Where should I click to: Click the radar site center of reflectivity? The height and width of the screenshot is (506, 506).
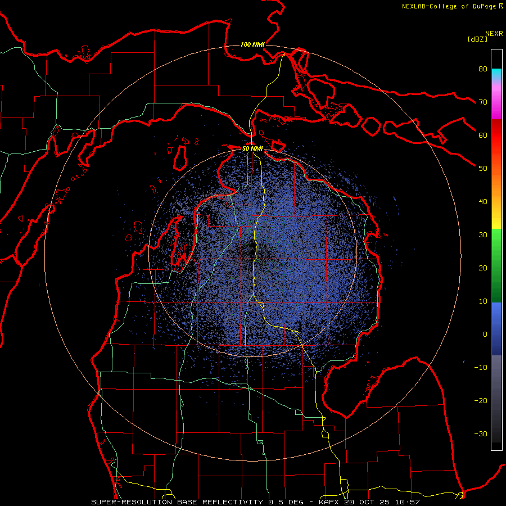click(x=252, y=253)
